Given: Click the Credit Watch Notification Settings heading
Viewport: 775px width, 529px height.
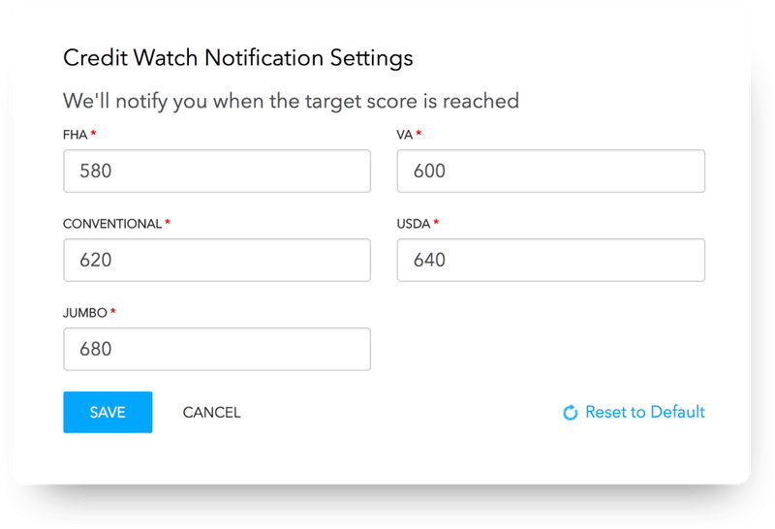Looking at the screenshot, I should pos(237,58).
